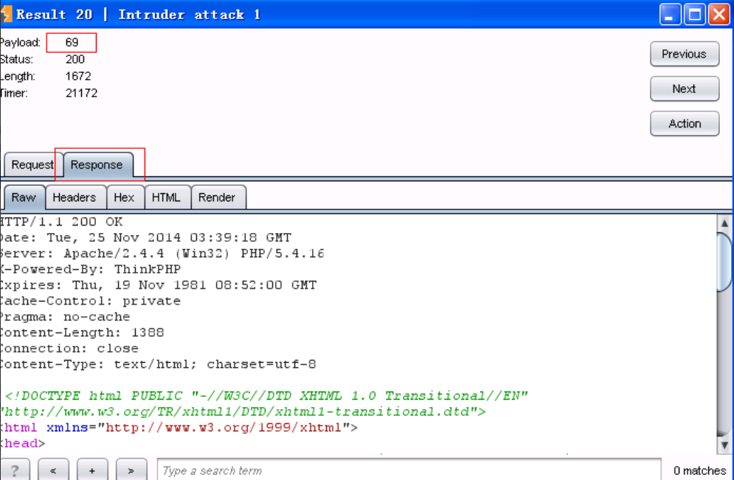Click the Burp Intruder window title icon
This screenshot has height=480, width=734.
(6, 14)
